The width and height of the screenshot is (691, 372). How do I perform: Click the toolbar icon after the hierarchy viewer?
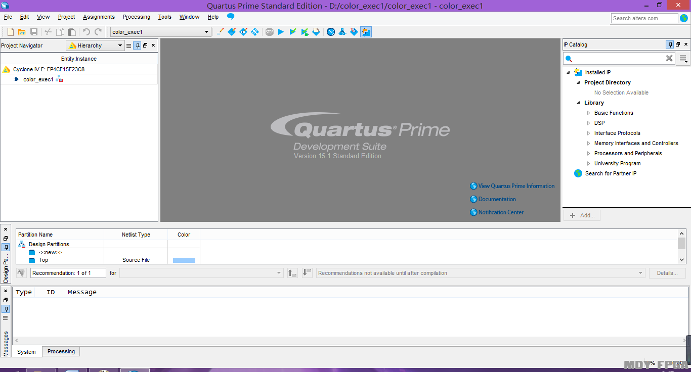[354, 32]
